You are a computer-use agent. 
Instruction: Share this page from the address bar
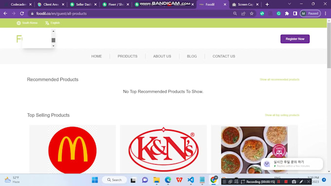tap(243, 14)
